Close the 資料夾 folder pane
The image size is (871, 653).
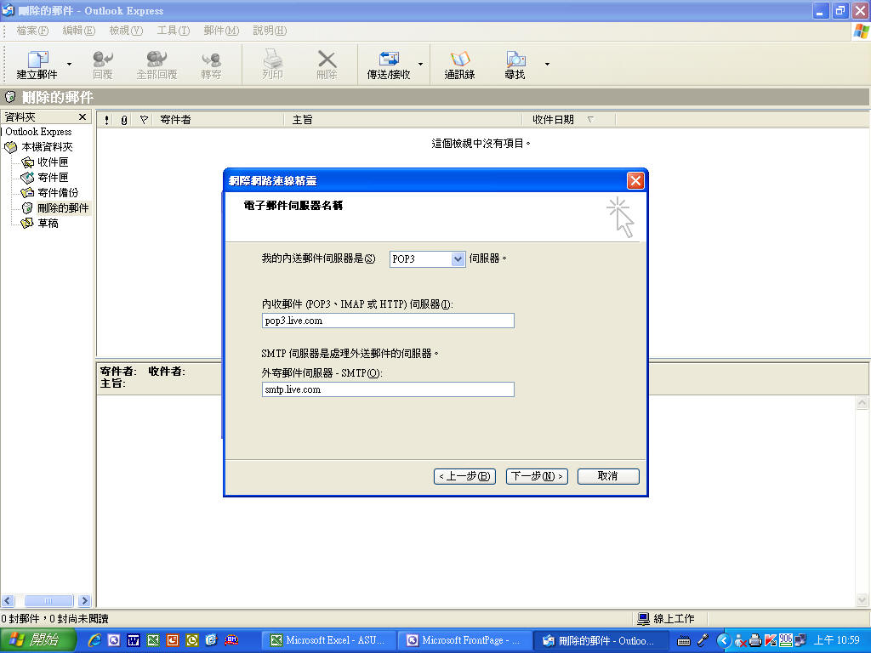click(83, 116)
